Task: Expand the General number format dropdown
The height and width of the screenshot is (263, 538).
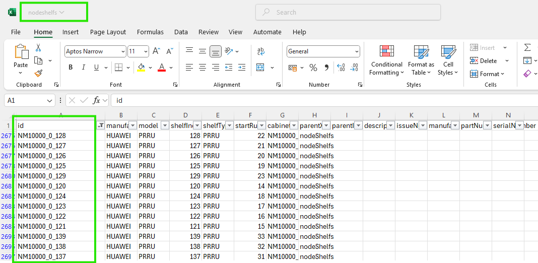Action: tap(357, 51)
